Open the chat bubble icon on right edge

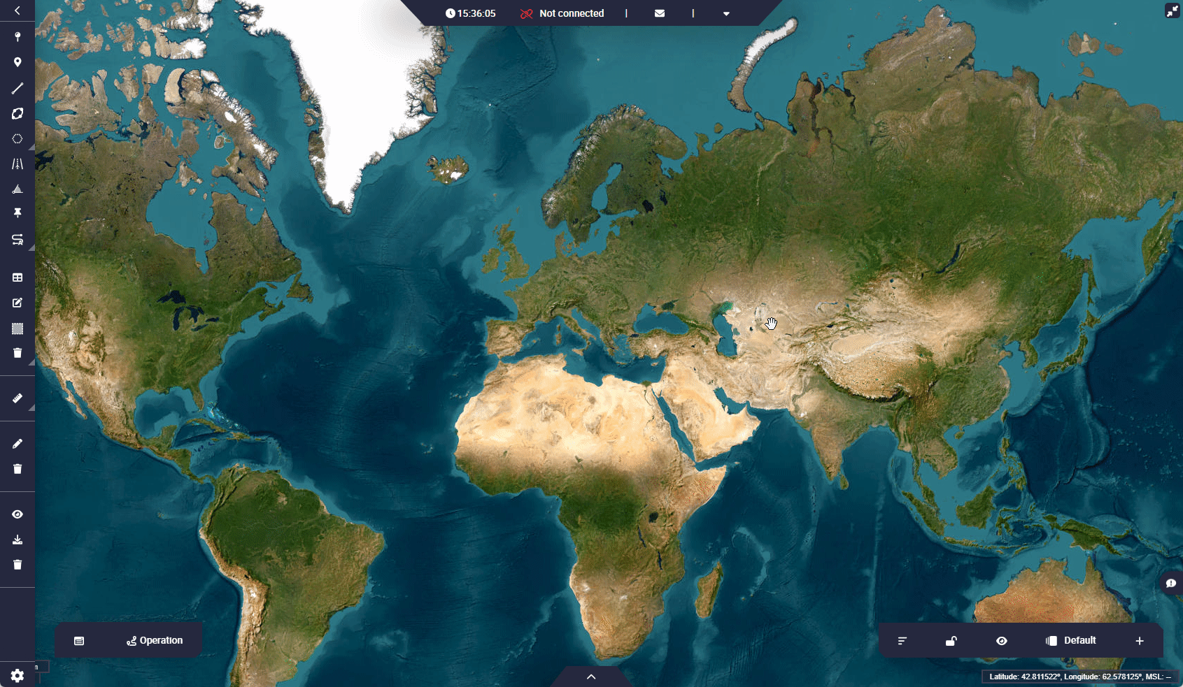coord(1171,584)
